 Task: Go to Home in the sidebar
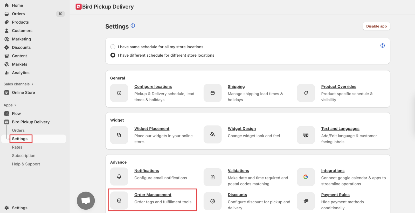click(17, 5)
